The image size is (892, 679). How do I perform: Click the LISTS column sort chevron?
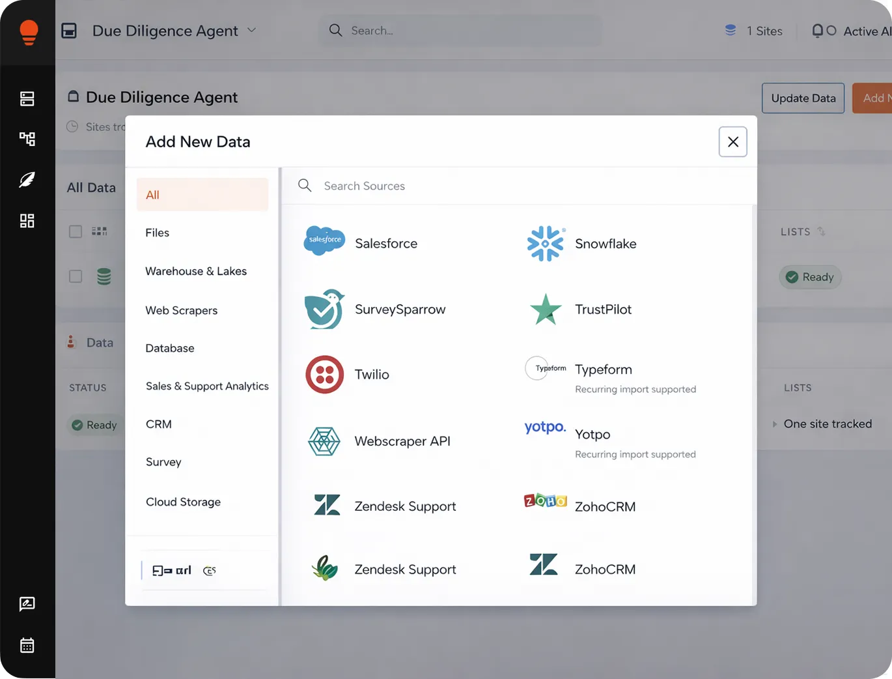[821, 231]
